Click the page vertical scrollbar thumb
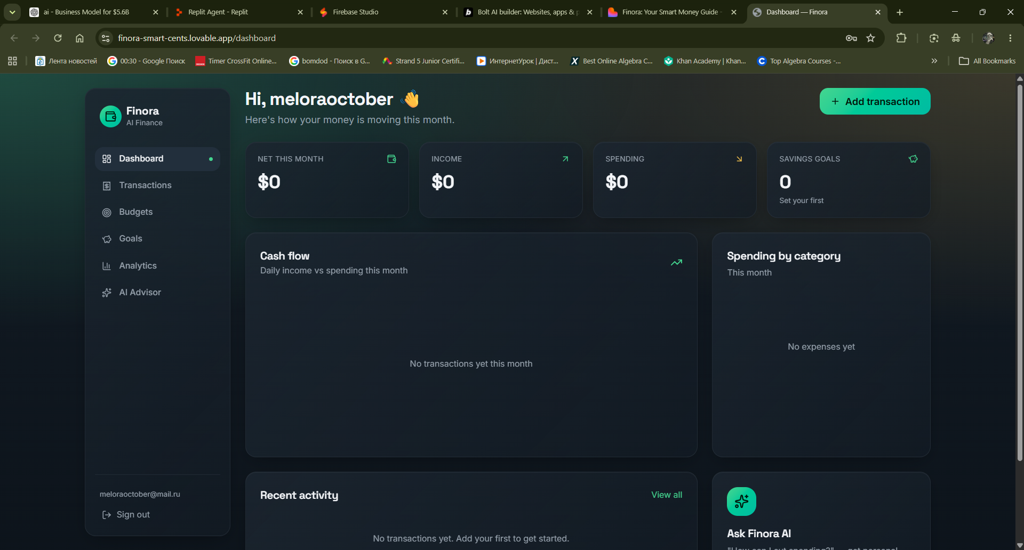The image size is (1024, 550). [1020, 272]
